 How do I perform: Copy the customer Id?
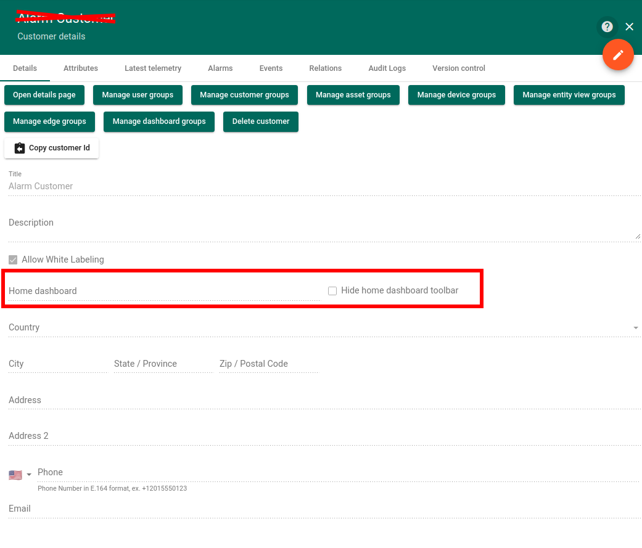click(x=52, y=148)
